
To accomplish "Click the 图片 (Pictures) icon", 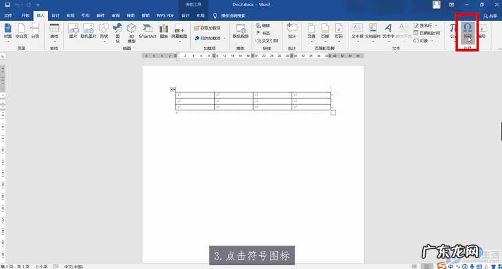I will click(x=73, y=31).
